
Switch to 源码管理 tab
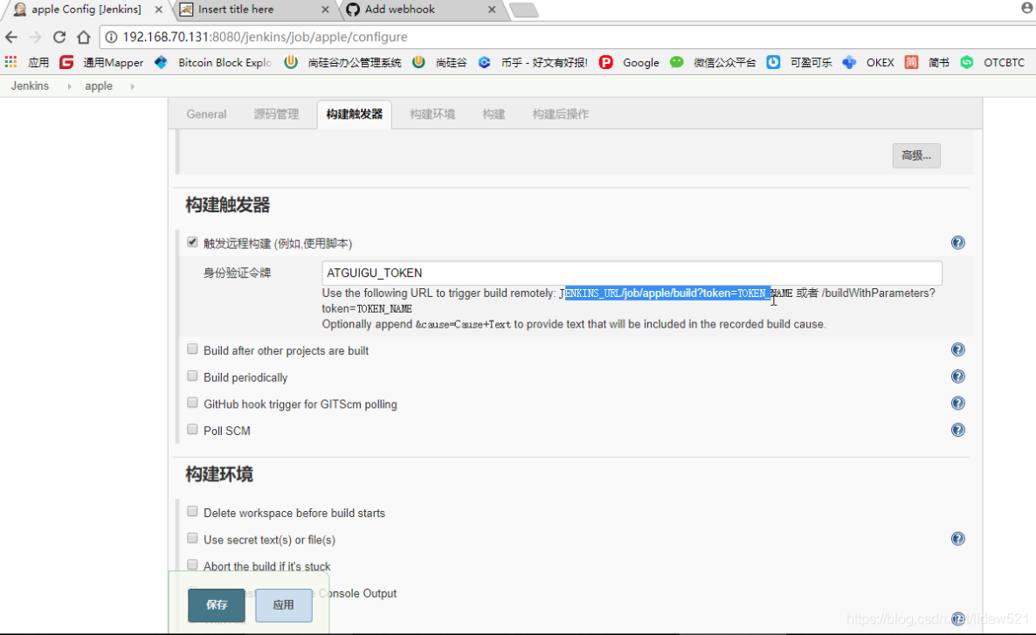click(276, 114)
